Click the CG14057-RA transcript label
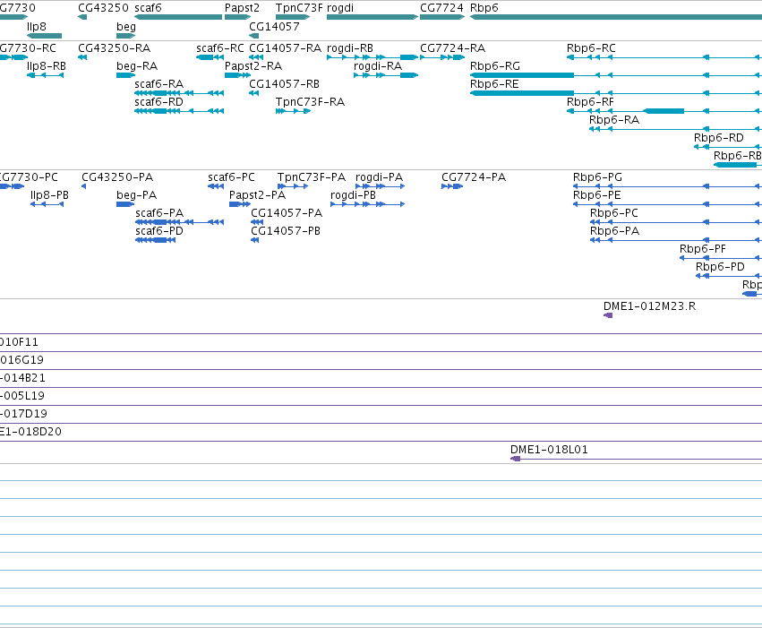This screenshot has width=762, height=628. (x=286, y=48)
